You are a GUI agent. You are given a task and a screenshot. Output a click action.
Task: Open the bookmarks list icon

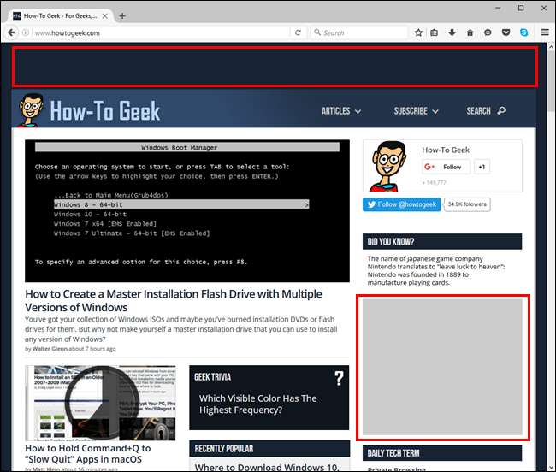pyautogui.click(x=435, y=32)
